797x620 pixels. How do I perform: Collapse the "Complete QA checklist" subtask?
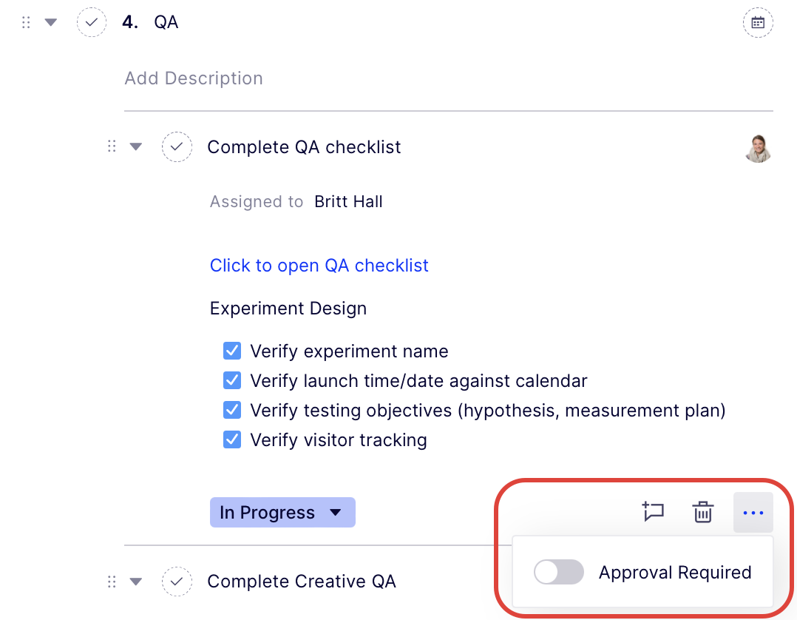pos(136,146)
